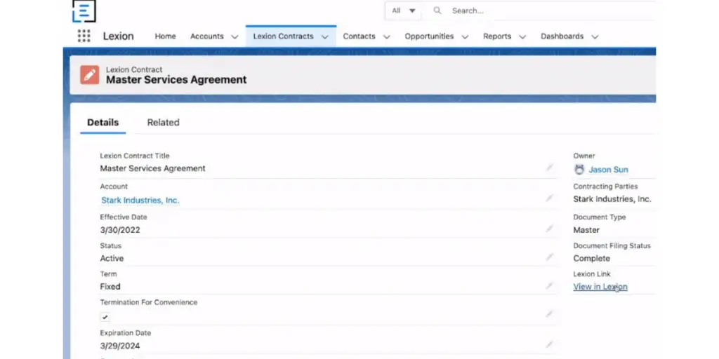
Task: Edit Termination For Convenience pencil icon
Action: pos(549,314)
